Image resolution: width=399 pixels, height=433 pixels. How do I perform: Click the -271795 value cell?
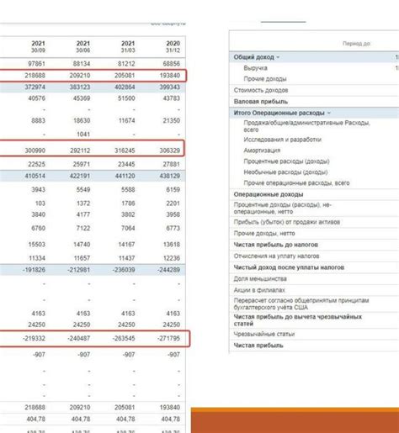(x=168, y=338)
